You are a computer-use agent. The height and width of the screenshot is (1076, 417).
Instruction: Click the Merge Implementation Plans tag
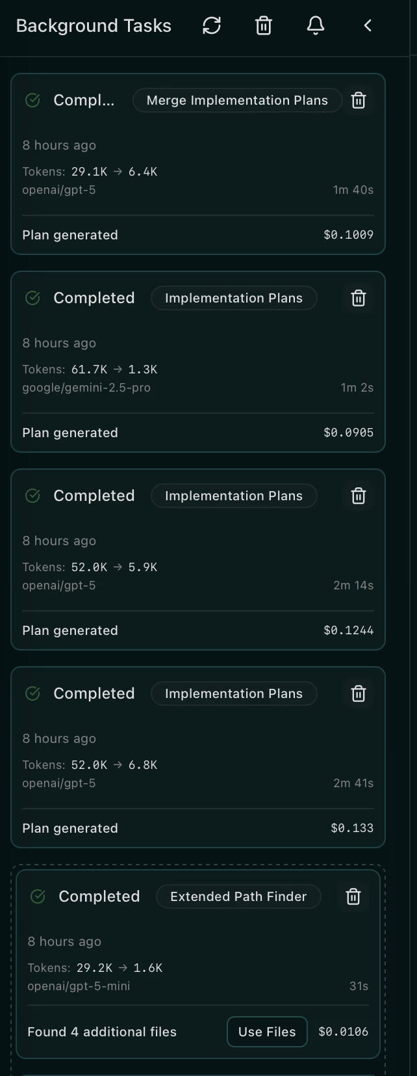click(x=237, y=100)
